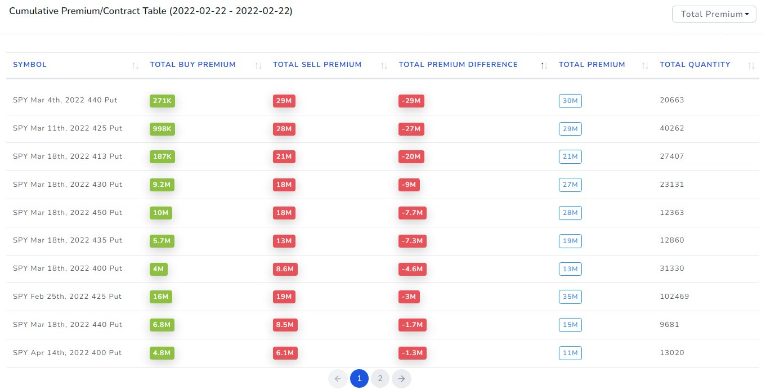Click the TOTAL PREMIUM column header text

coord(592,65)
